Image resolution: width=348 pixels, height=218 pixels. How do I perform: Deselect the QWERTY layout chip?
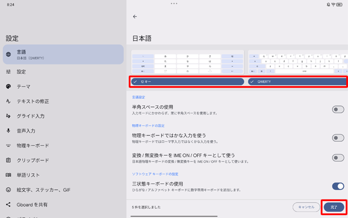coord(298,81)
